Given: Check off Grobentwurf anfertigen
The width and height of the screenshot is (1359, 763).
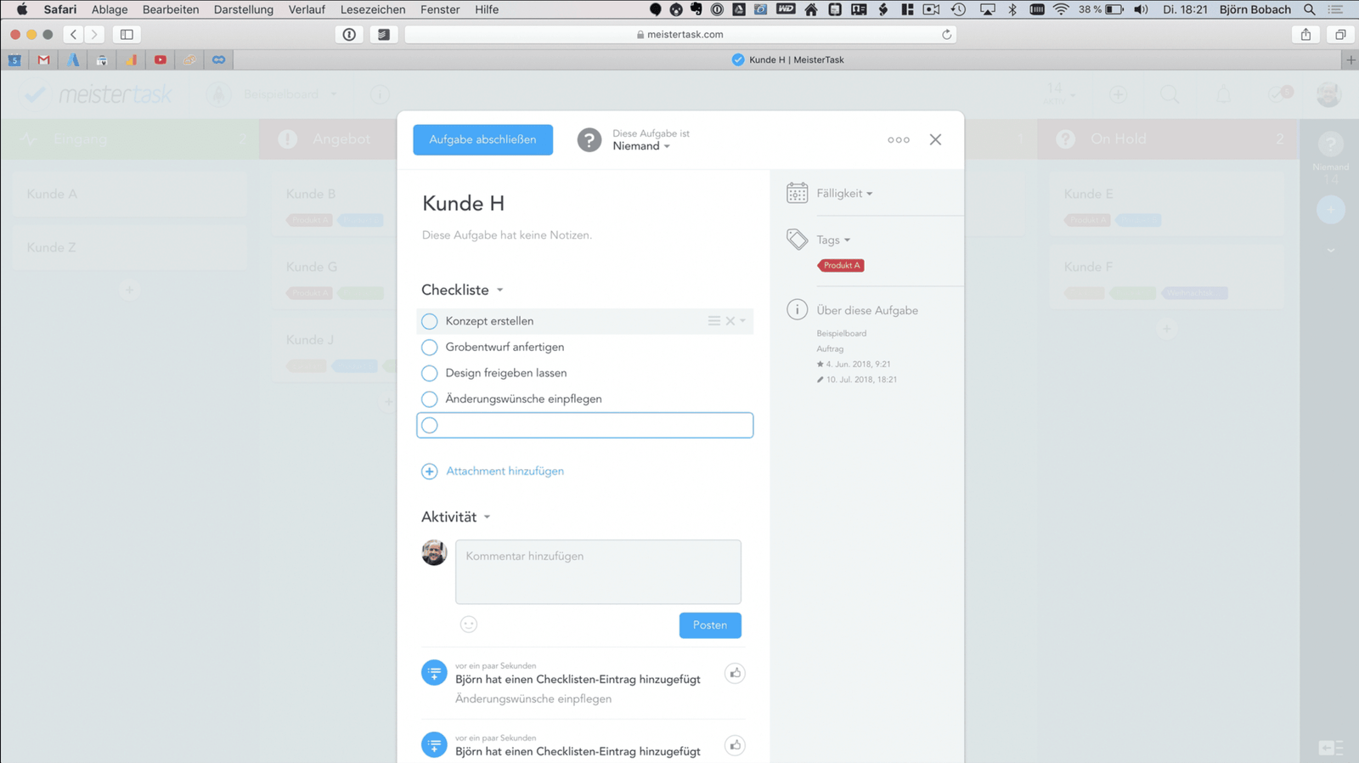Looking at the screenshot, I should click(x=430, y=348).
